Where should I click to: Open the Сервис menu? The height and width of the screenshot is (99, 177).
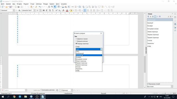[x=52, y=4]
